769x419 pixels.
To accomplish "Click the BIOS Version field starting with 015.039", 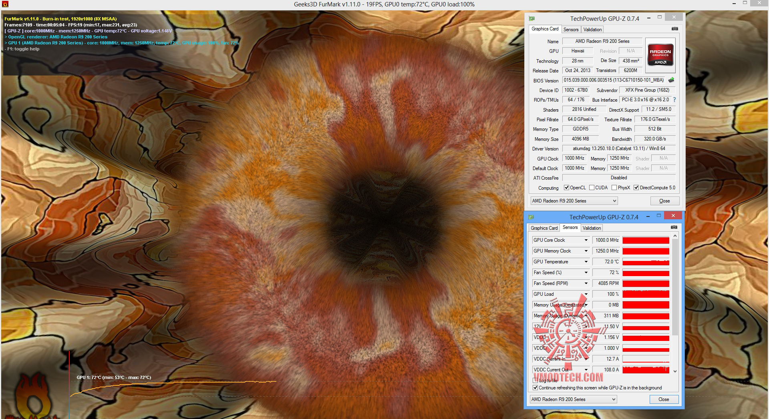I will [614, 80].
